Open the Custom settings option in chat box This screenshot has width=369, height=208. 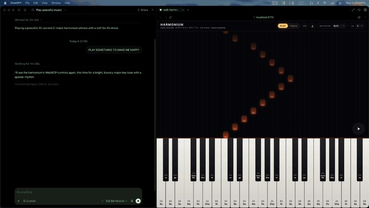pos(29,201)
